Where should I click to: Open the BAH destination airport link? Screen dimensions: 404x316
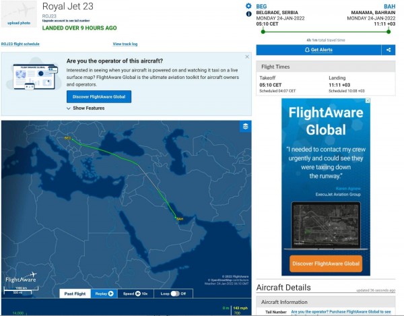pos(389,5)
